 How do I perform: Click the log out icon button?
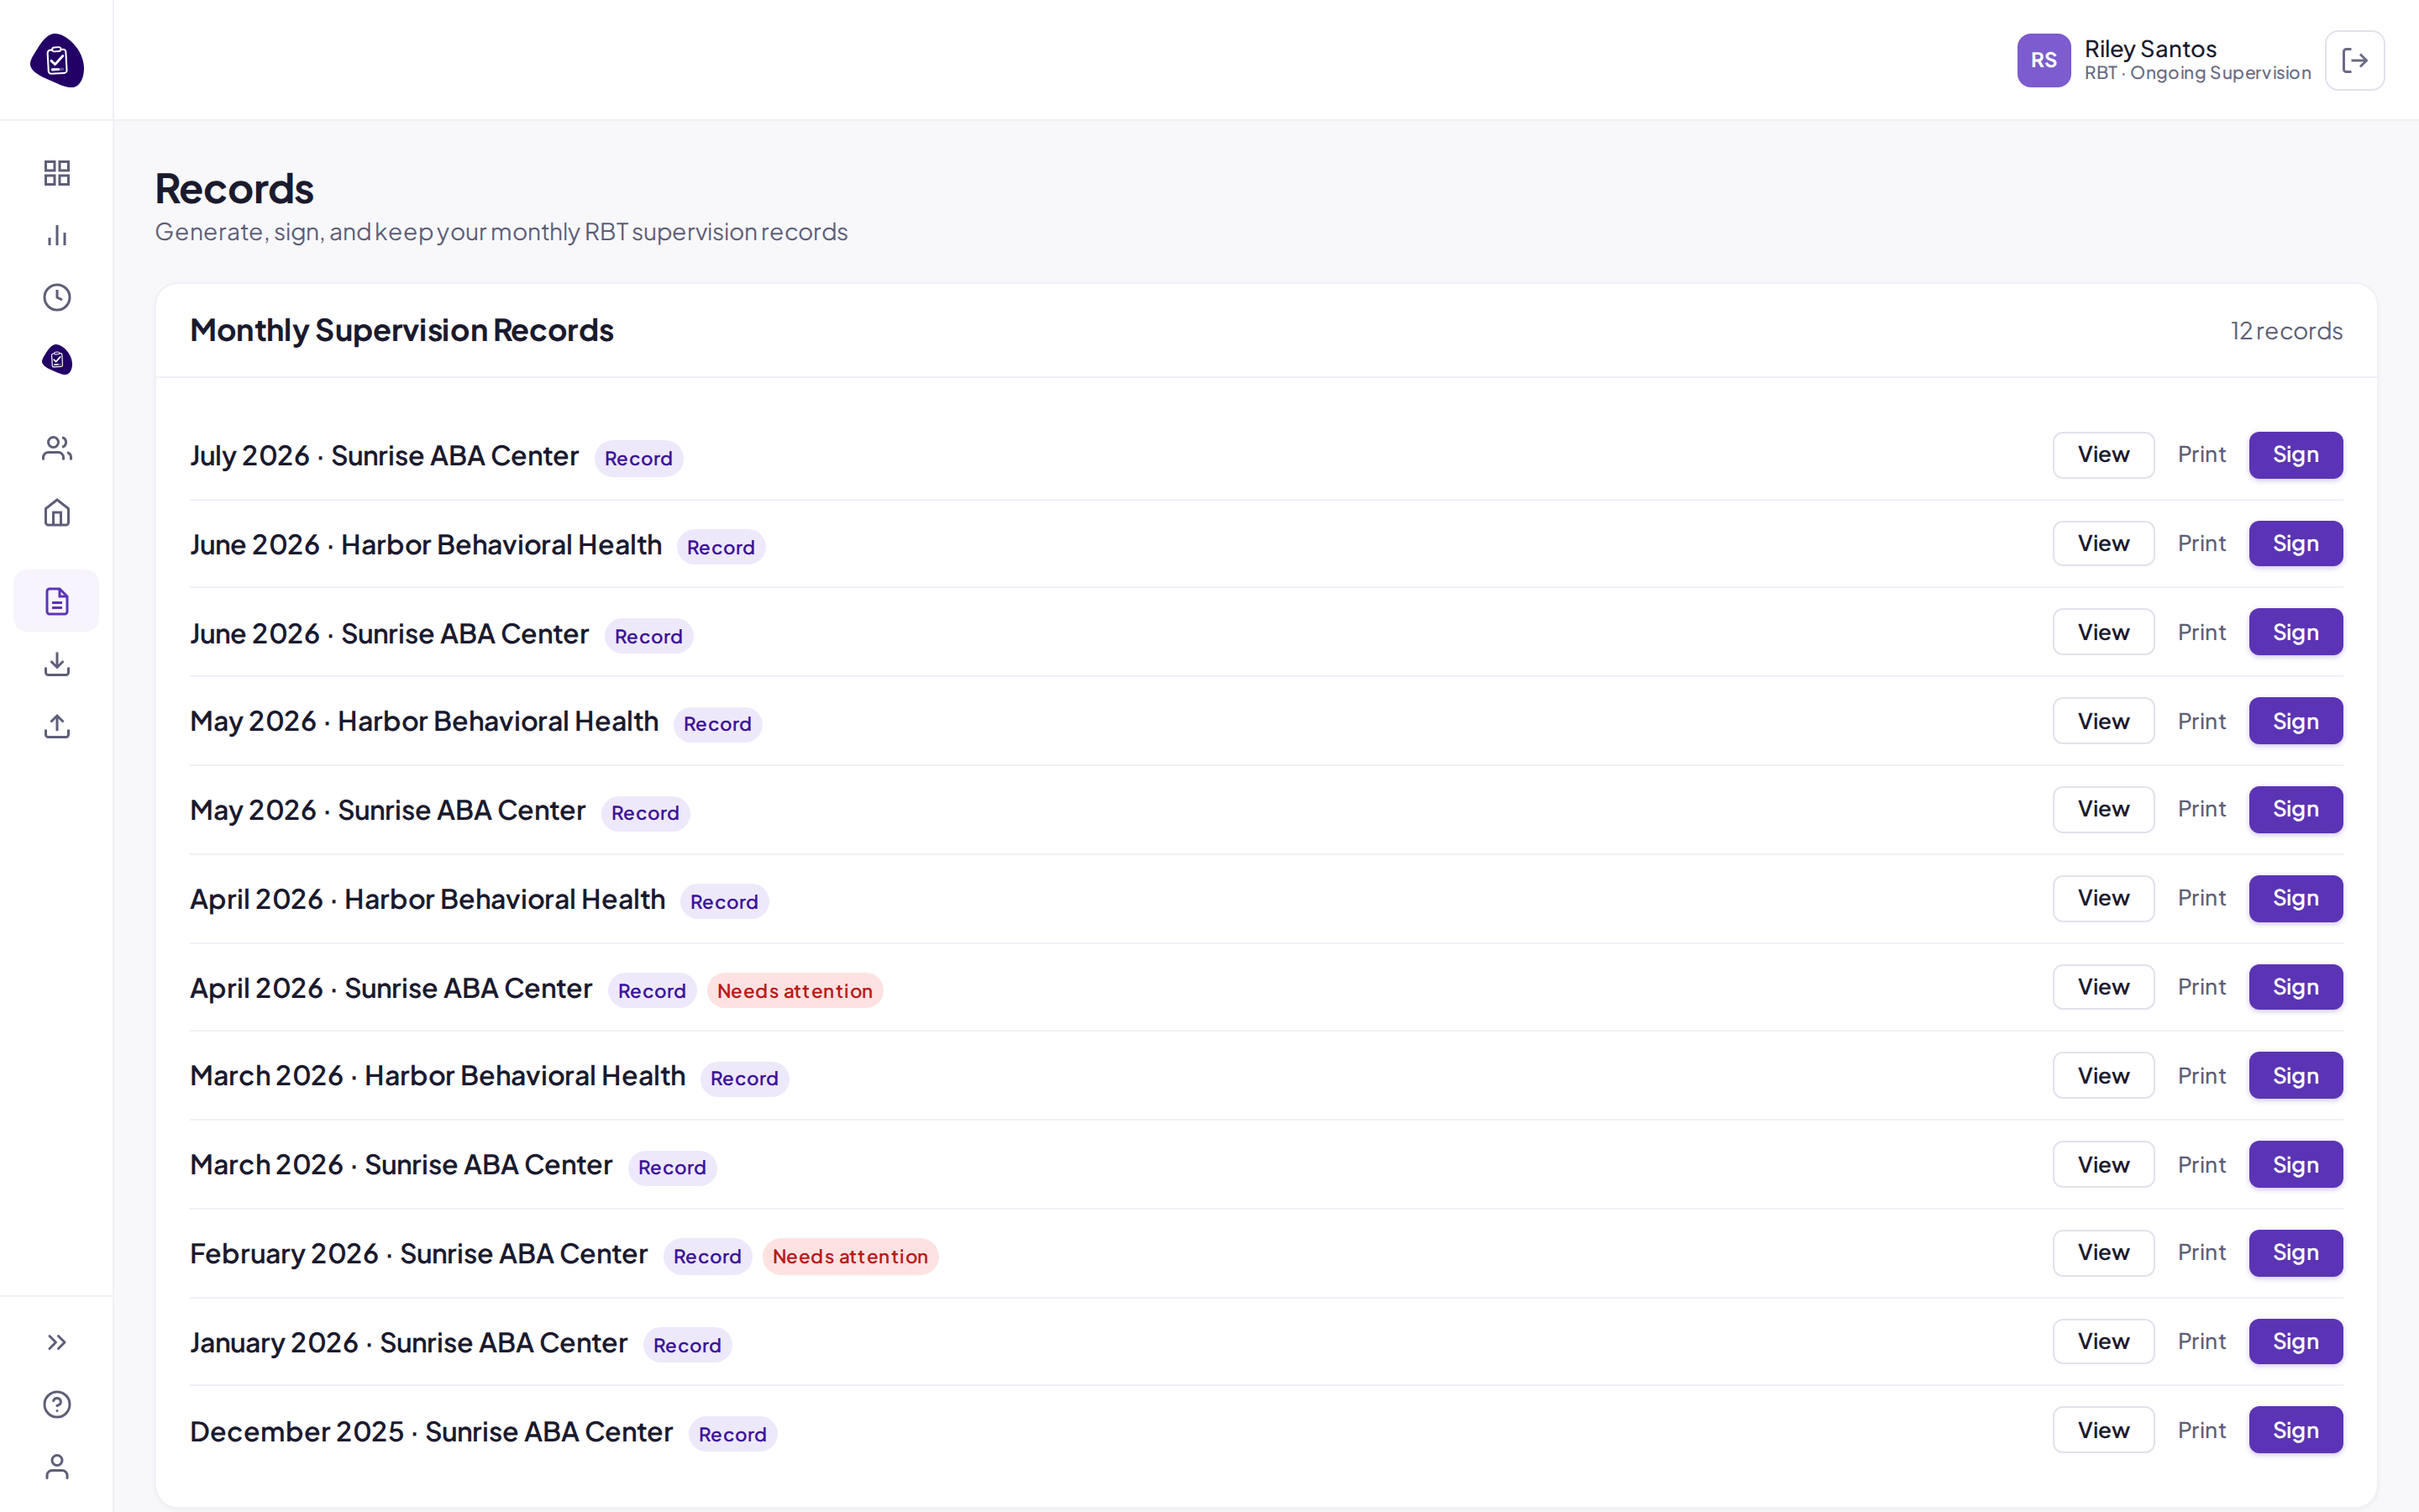click(x=2354, y=60)
